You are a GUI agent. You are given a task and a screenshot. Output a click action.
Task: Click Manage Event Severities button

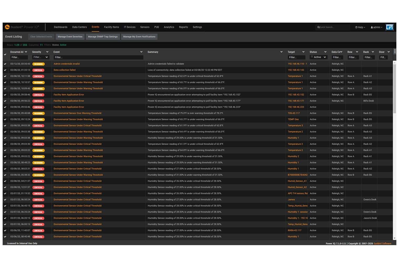[70, 37]
